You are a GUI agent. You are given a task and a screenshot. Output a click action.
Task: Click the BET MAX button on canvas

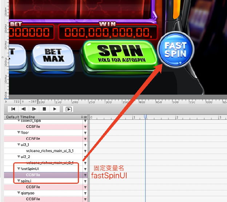coord(53,56)
